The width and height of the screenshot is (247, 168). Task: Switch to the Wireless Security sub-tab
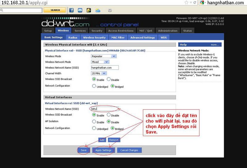(x=94, y=38)
